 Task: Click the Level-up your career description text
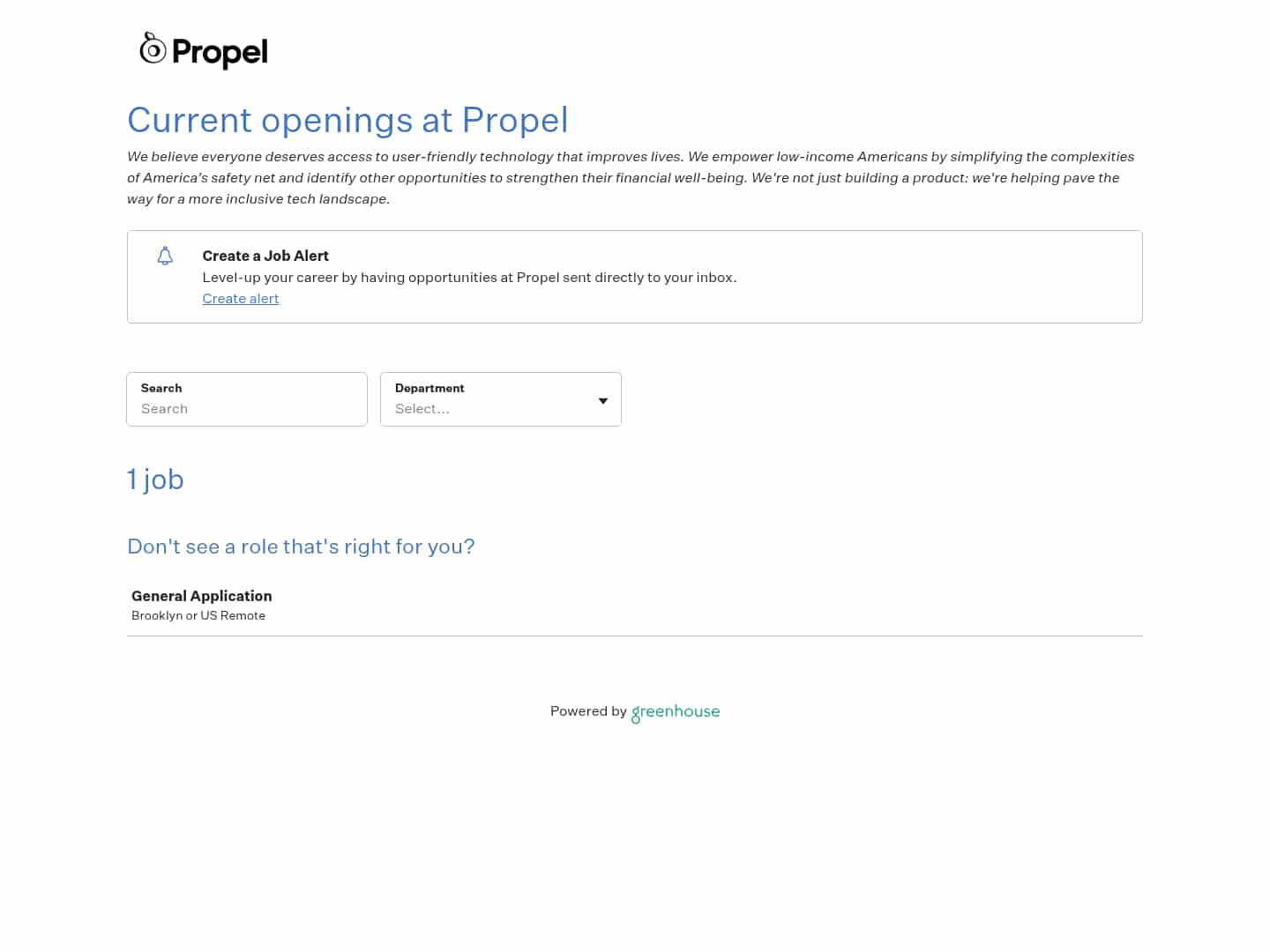click(x=469, y=278)
